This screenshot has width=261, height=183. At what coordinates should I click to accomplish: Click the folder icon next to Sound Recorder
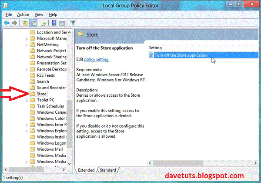point(32,88)
